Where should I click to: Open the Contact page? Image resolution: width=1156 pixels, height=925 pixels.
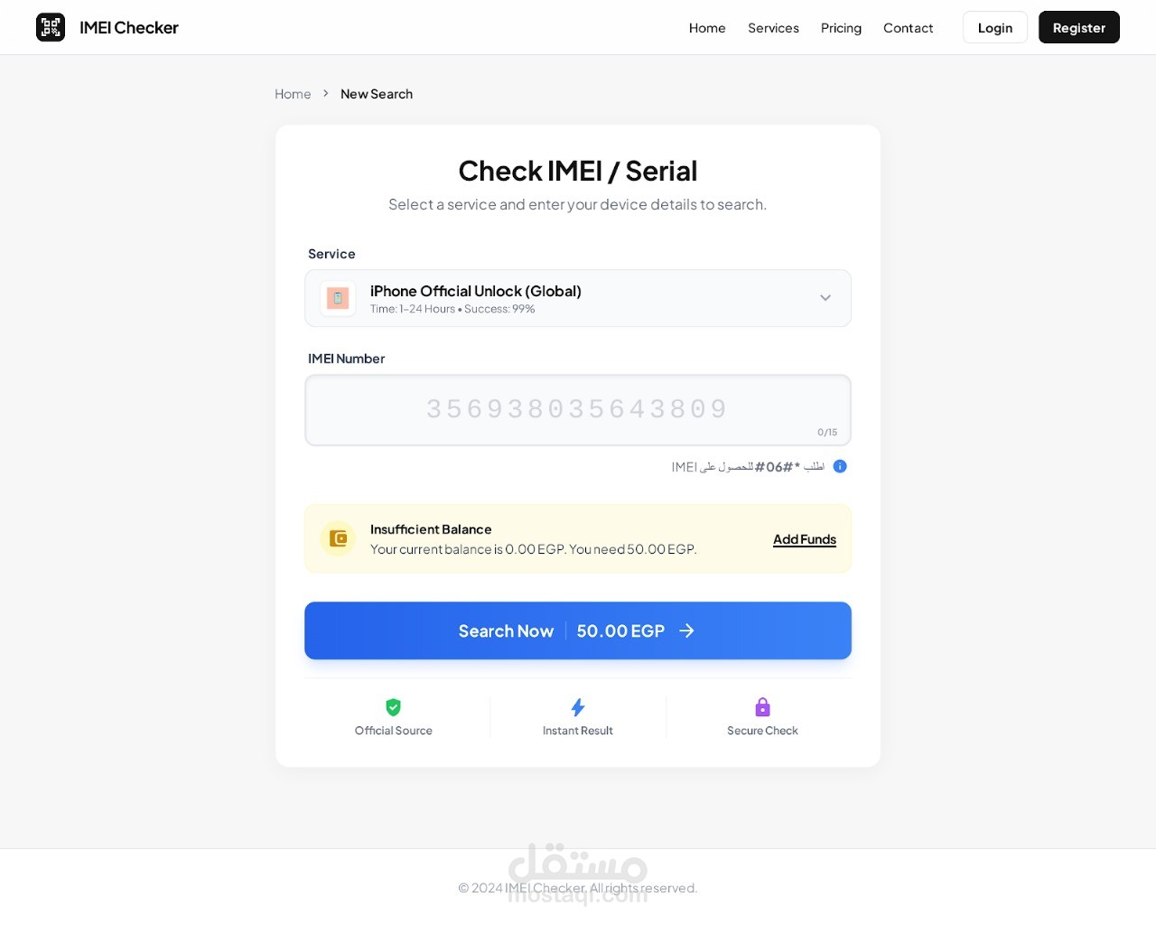pyautogui.click(x=909, y=27)
